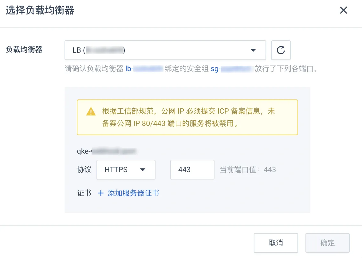This screenshot has width=362, height=258.
Task: Click the refresh load balancer list icon
Action: [x=281, y=50]
